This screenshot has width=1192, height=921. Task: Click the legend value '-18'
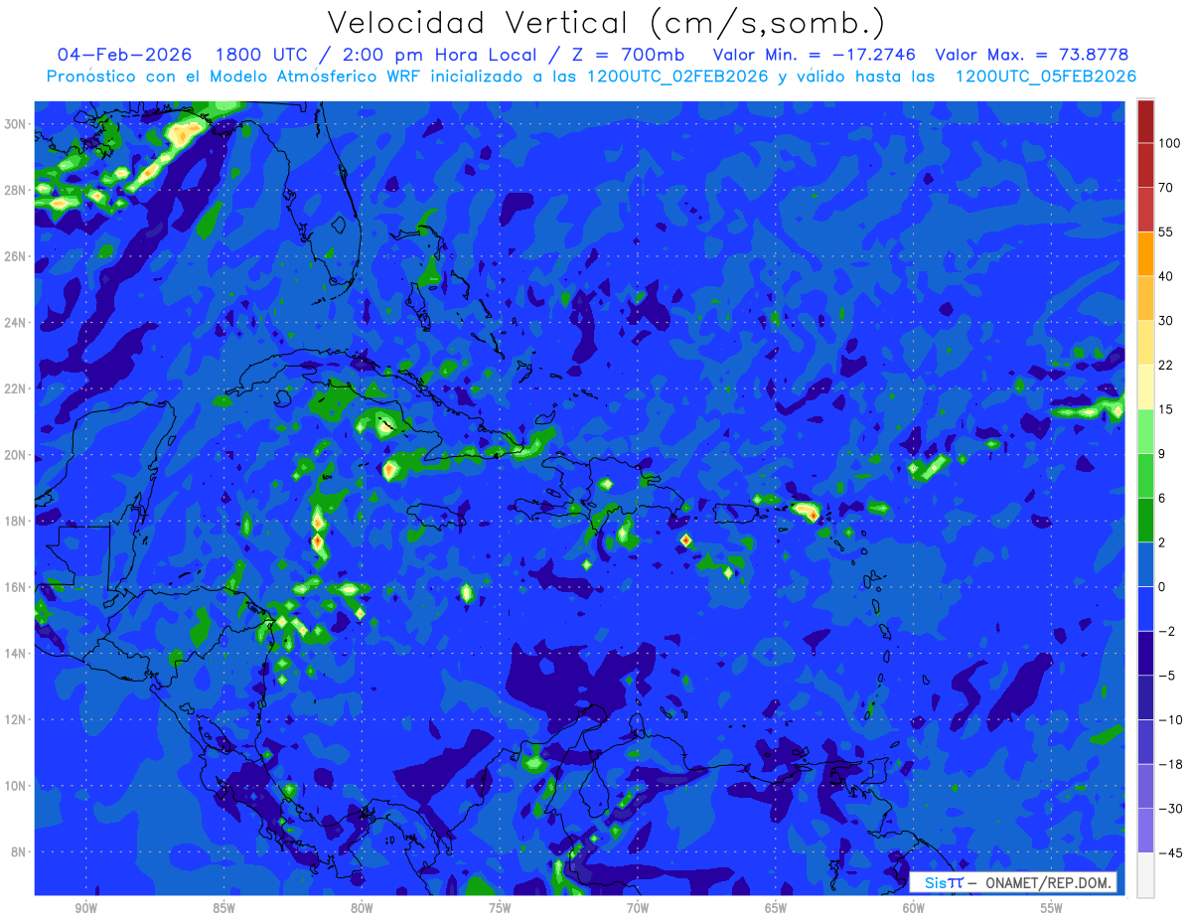coord(1169,764)
